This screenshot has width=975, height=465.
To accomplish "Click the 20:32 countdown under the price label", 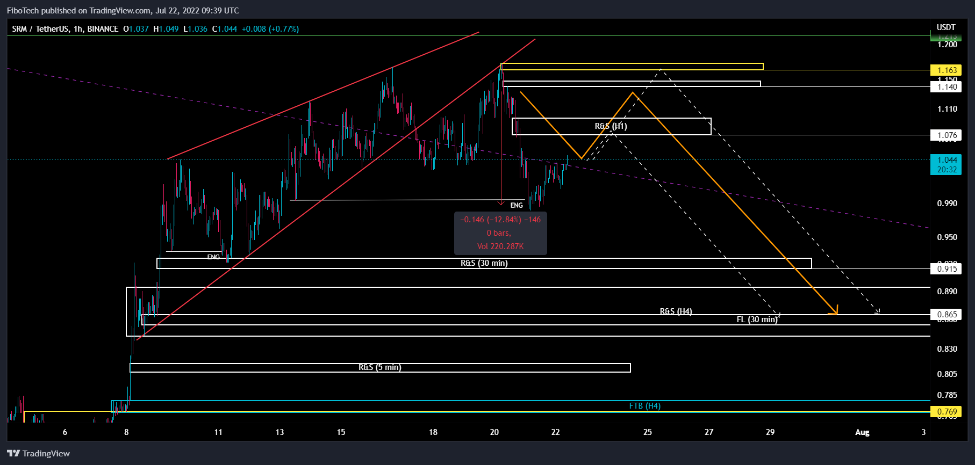I will coord(946,170).
